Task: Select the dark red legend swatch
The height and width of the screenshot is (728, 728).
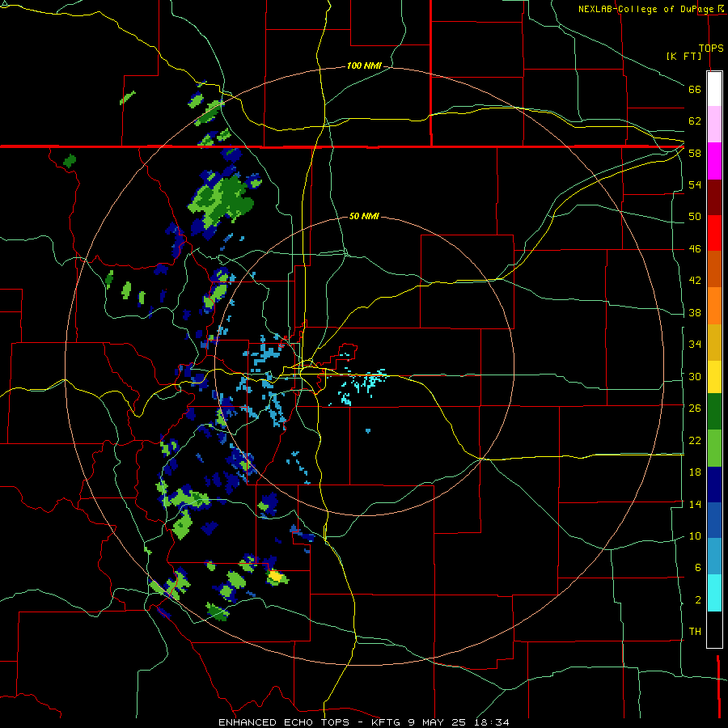Action: point(714,197)
